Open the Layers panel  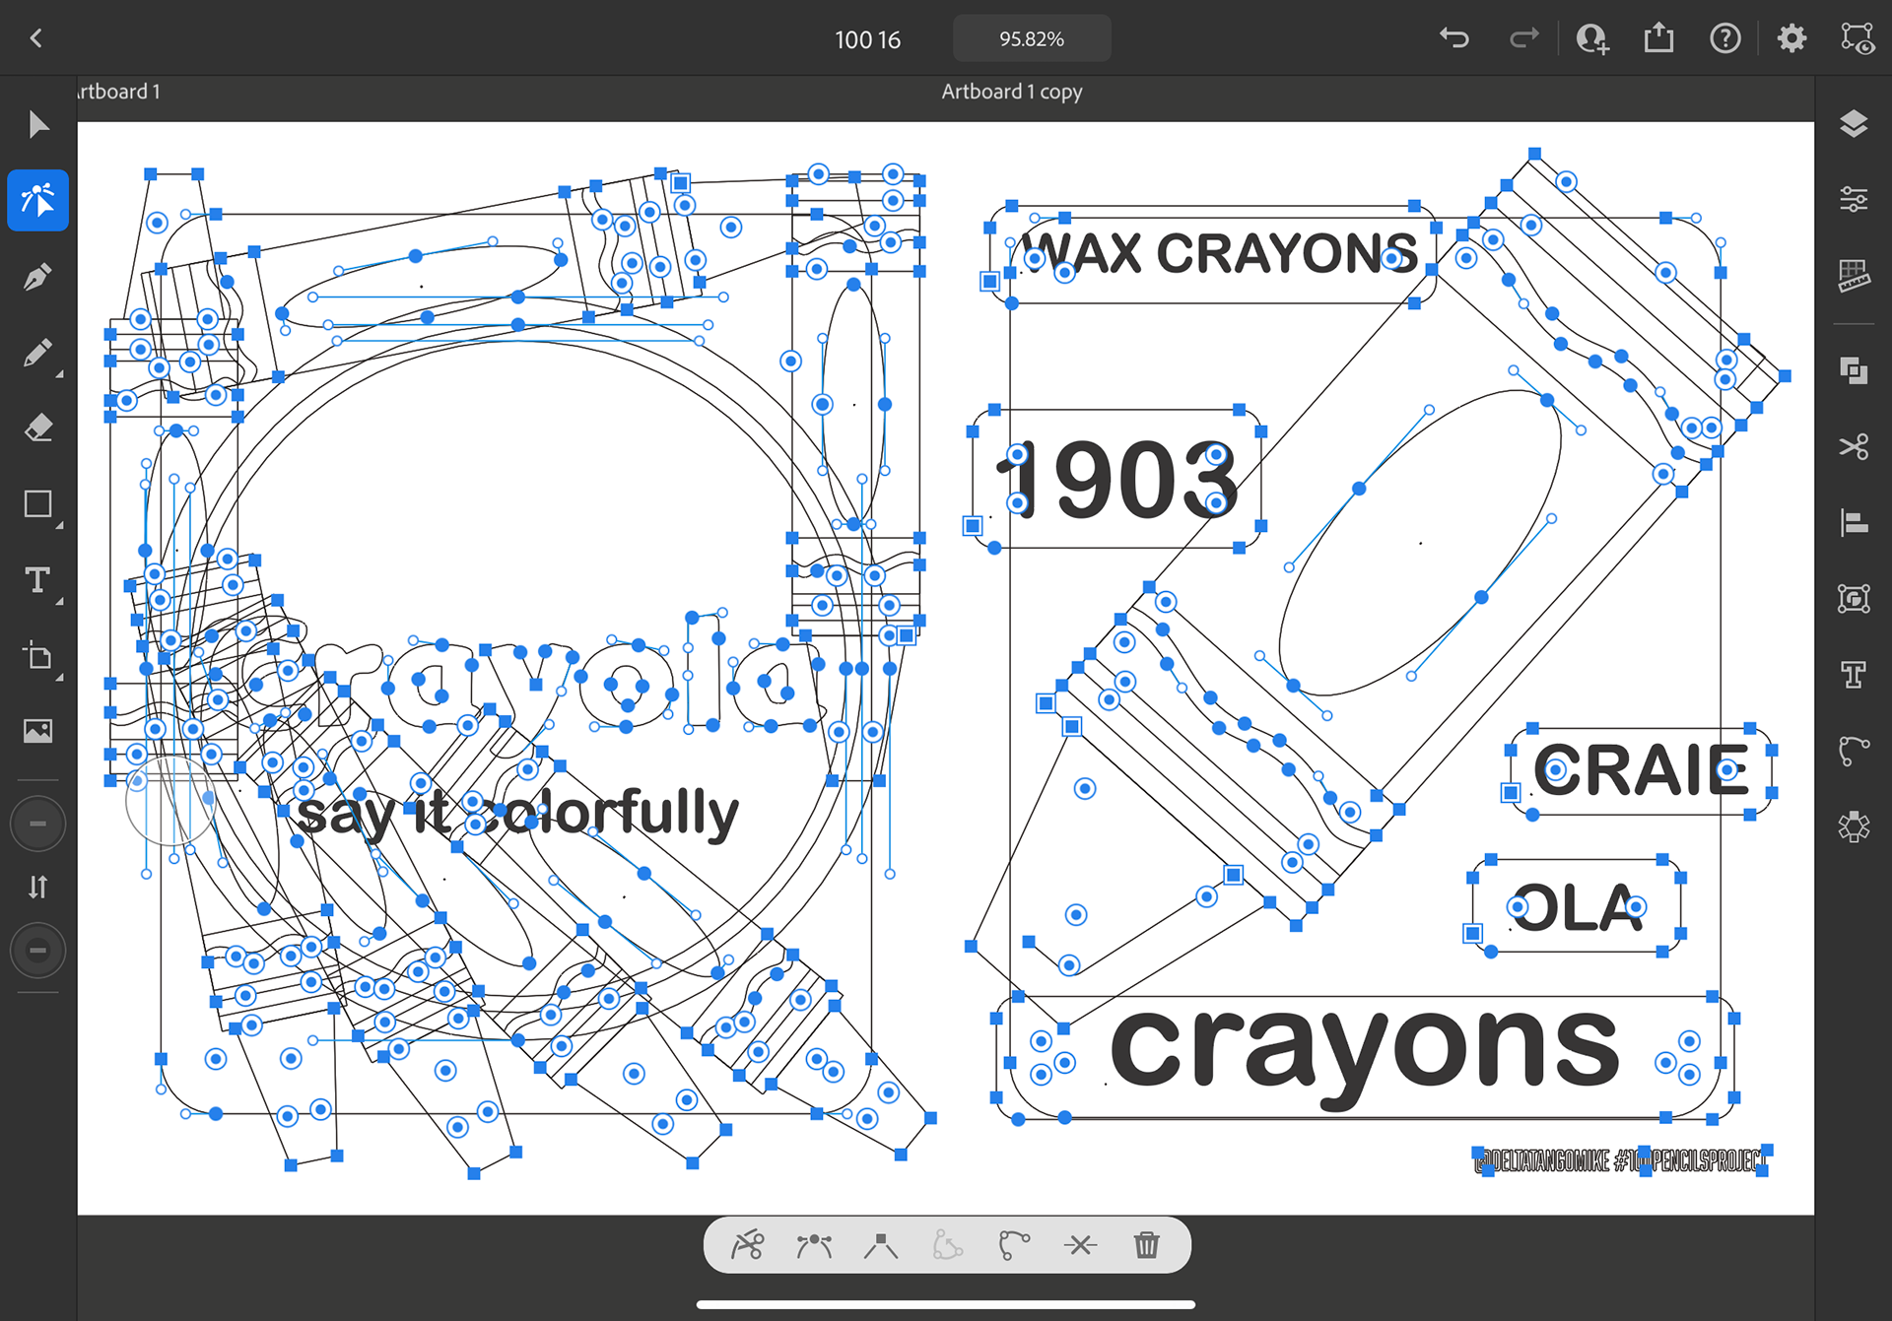[x=1854, y=124]
